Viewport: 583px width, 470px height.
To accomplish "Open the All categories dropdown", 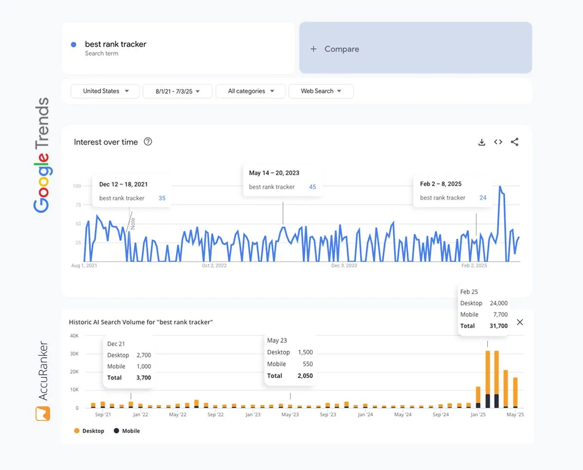I will (x=250, y=91).
